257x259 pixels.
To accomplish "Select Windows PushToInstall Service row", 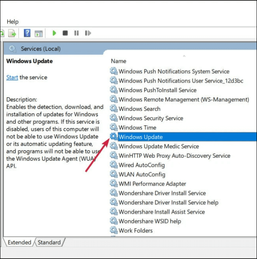I will pyautogui.click(x=158, y=90).
